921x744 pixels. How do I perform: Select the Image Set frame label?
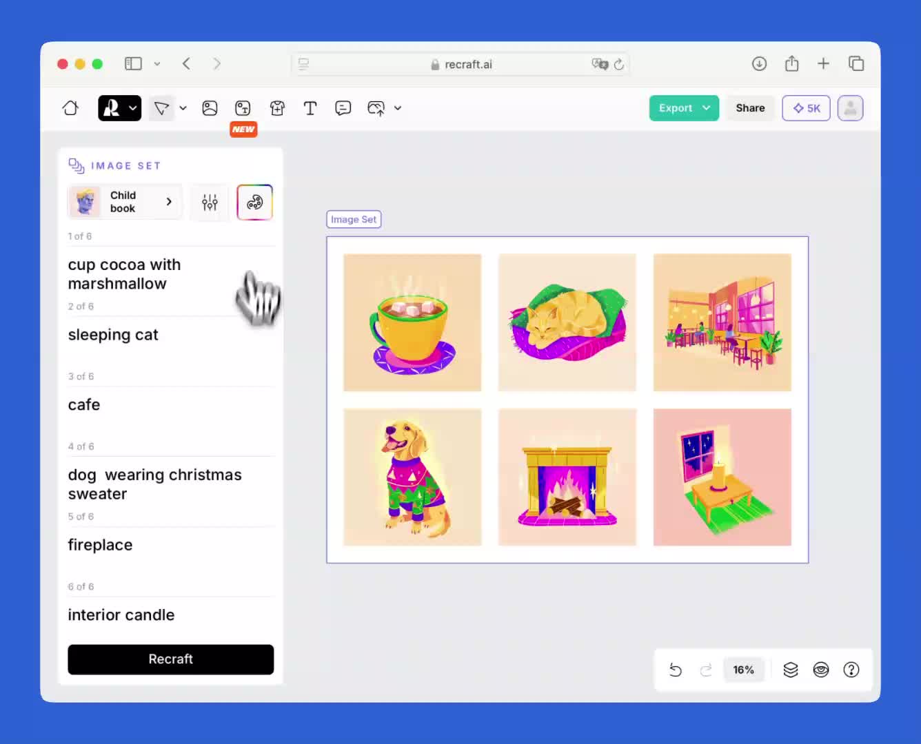(354, 219)
